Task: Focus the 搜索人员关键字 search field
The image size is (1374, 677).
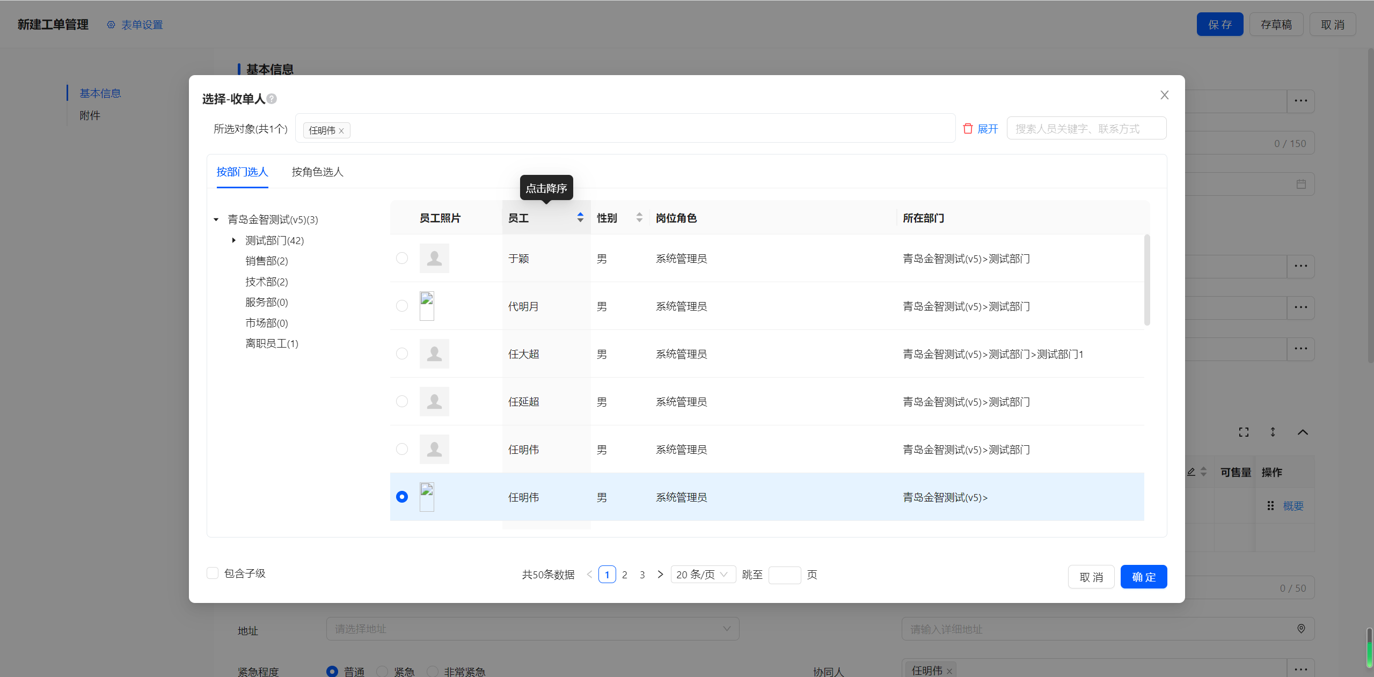Action: (x=1086, y=129)
